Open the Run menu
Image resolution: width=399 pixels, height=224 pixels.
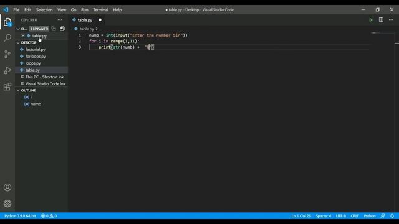tap(85, 10)
